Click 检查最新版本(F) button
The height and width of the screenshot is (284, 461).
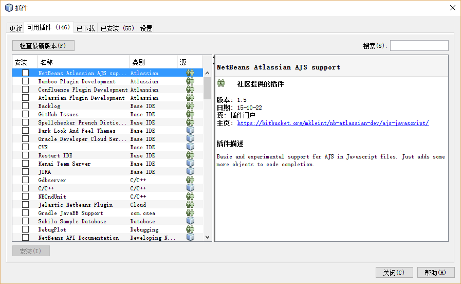point(44,46)
